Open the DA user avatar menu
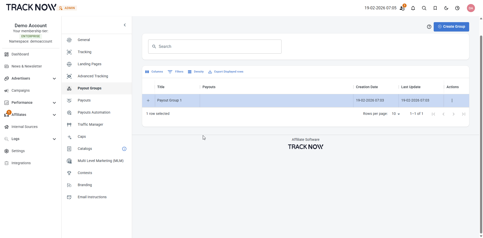 pyautogui.click(x=471, y=8)
